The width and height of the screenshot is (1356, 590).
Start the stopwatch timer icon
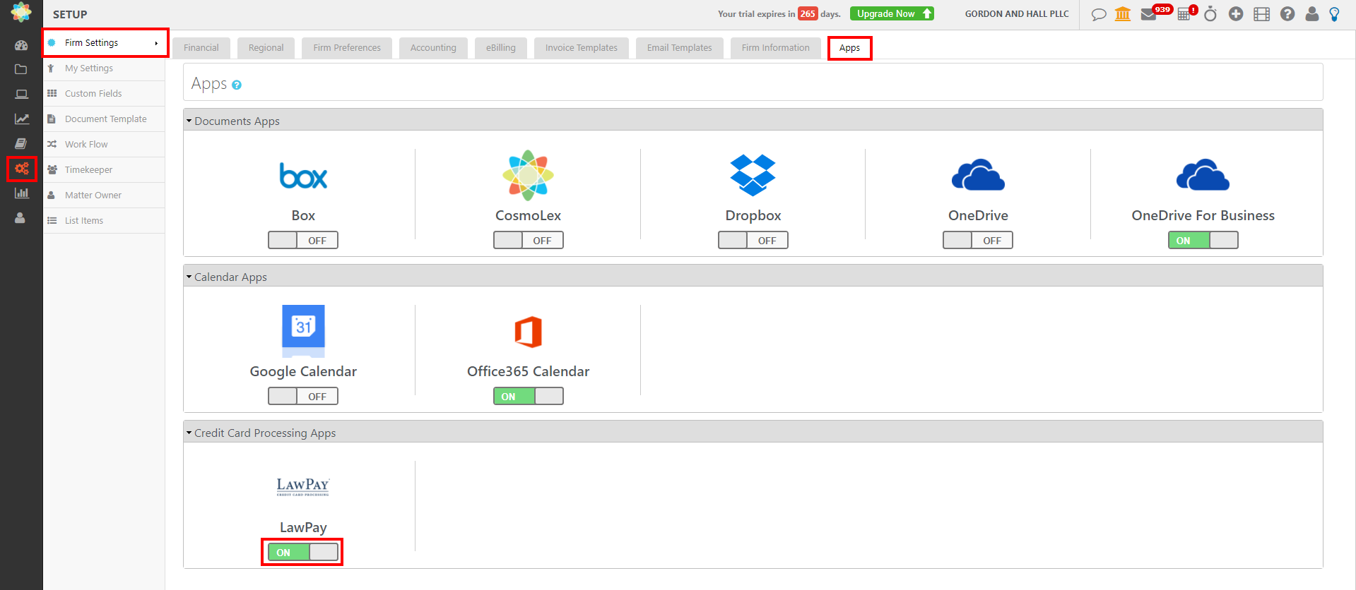(1210, 14)
